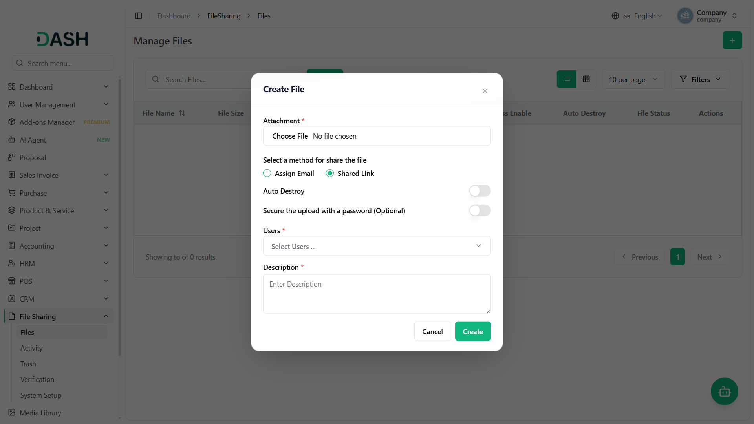
Task: Select the Assign Email radio option
Action: pyautogui.click(x=267, y=173)
